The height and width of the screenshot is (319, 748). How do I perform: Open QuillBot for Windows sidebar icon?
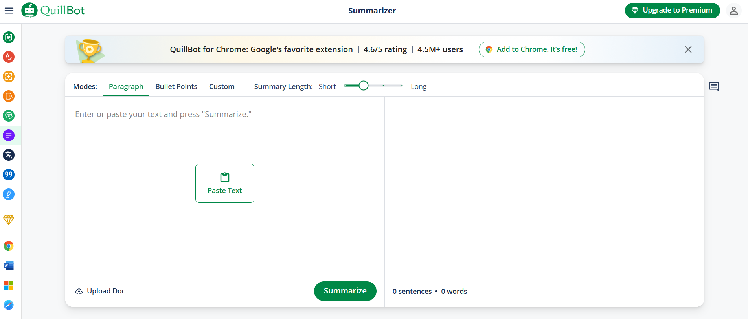tap(9, 285)
